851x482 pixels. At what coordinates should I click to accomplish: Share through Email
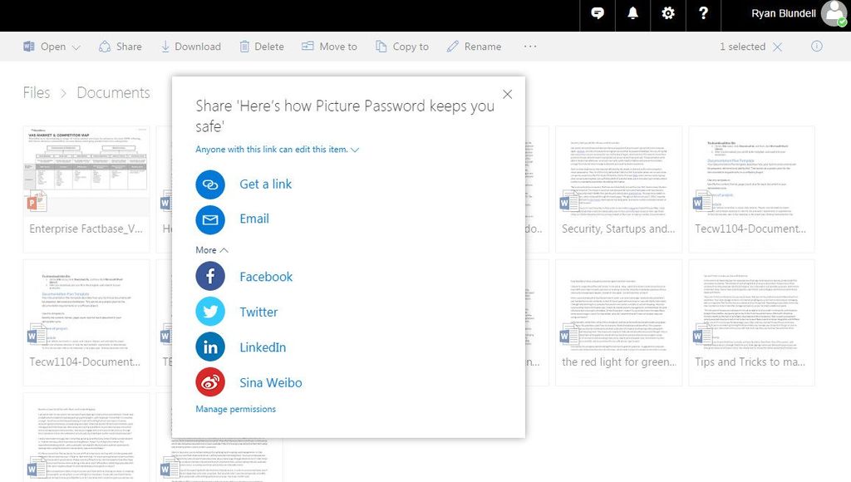point(254,218)
